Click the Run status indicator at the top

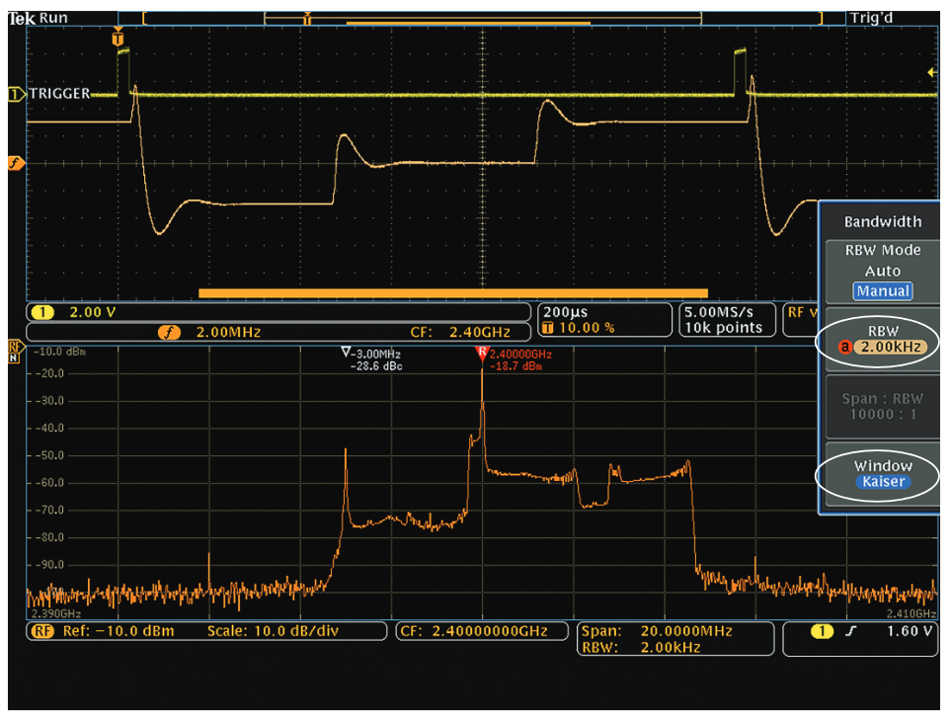[x=51, y=16]
